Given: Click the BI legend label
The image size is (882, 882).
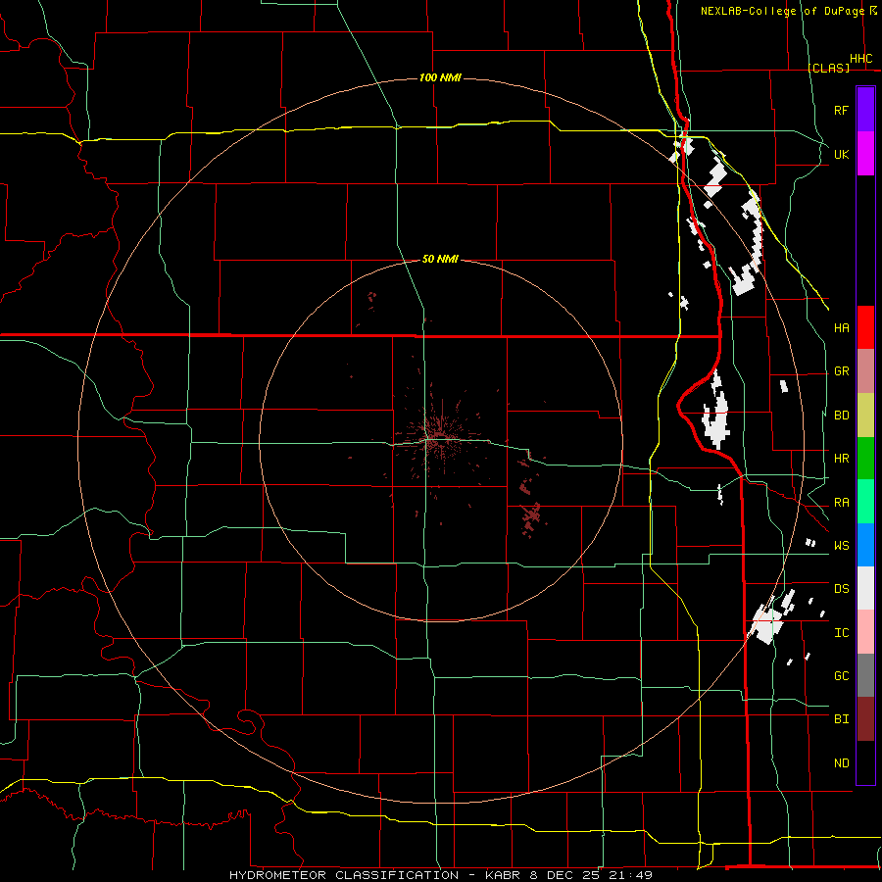Looking at the screenshot, I should click(841, 719).
